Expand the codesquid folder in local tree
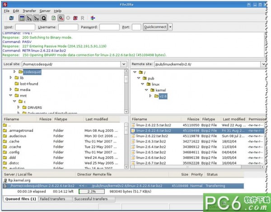This screenshot has height=212, width=271. click(14, 72)
